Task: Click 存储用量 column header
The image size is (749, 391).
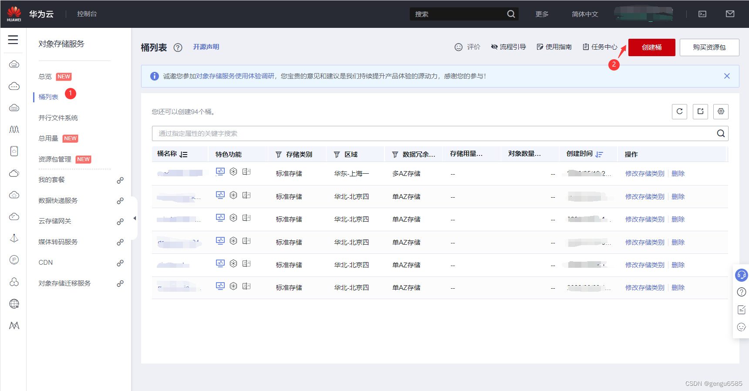Action: tap(466, 154)
